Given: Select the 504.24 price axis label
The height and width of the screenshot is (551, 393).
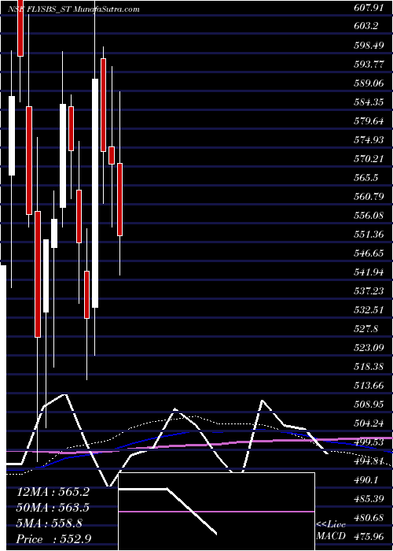Looking at the screenshot, I should point(369,423).
